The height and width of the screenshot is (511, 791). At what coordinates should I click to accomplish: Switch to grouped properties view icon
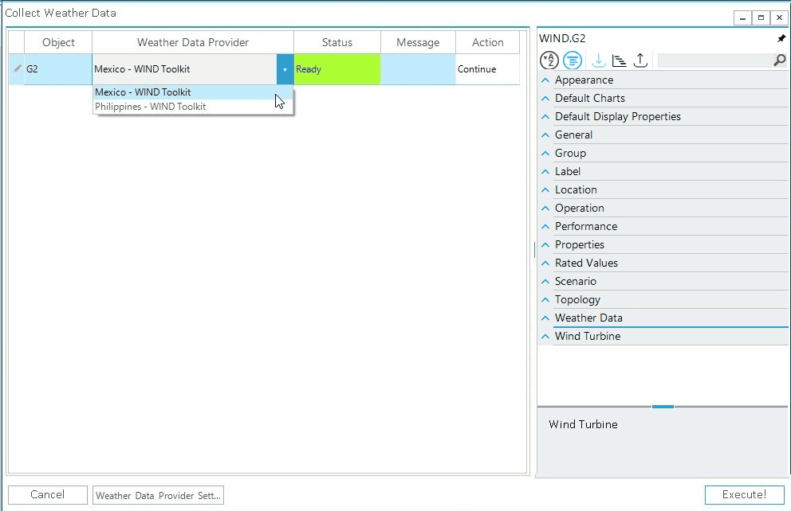coord(573,60)
